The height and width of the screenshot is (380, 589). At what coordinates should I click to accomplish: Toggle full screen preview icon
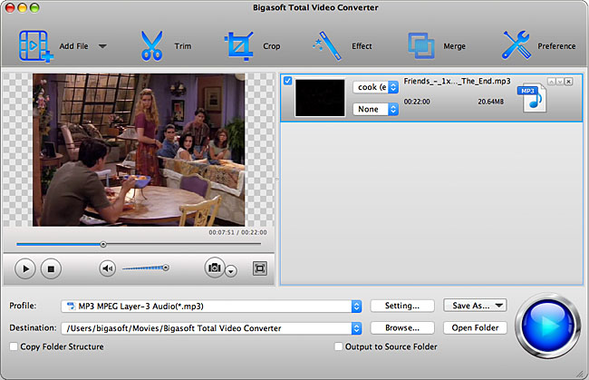coord(259,268)
